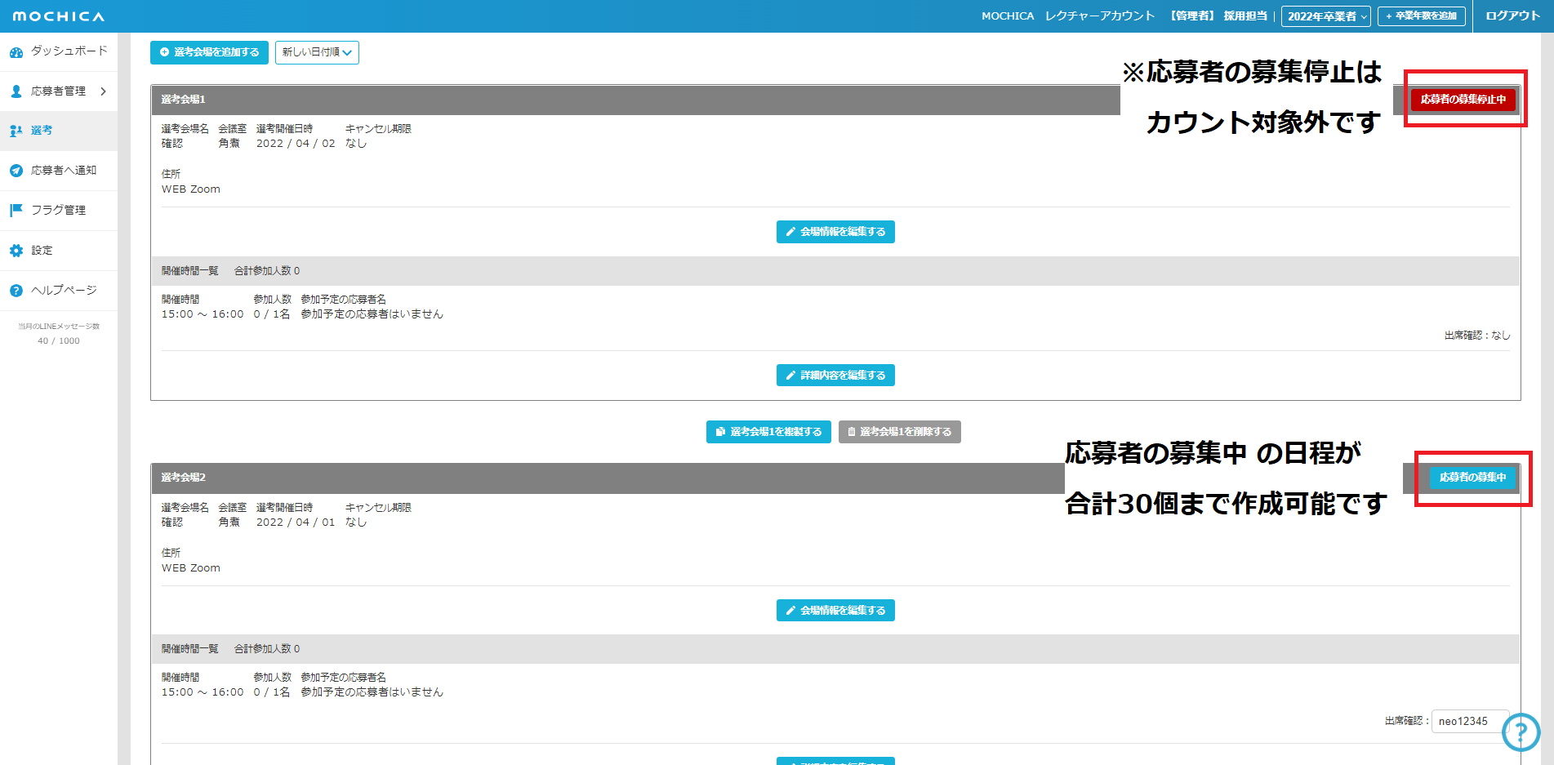Open the 2022年卒業者 year dropdown

(1325, 16)
